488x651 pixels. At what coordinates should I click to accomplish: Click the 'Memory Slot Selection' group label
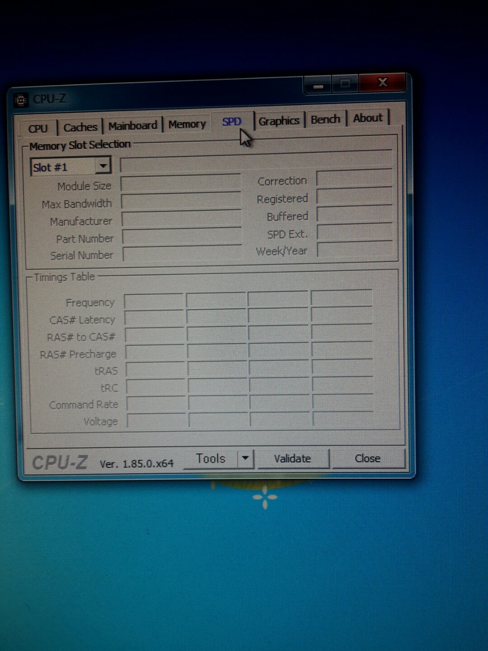pyautogui.click(x=80, y=145)
